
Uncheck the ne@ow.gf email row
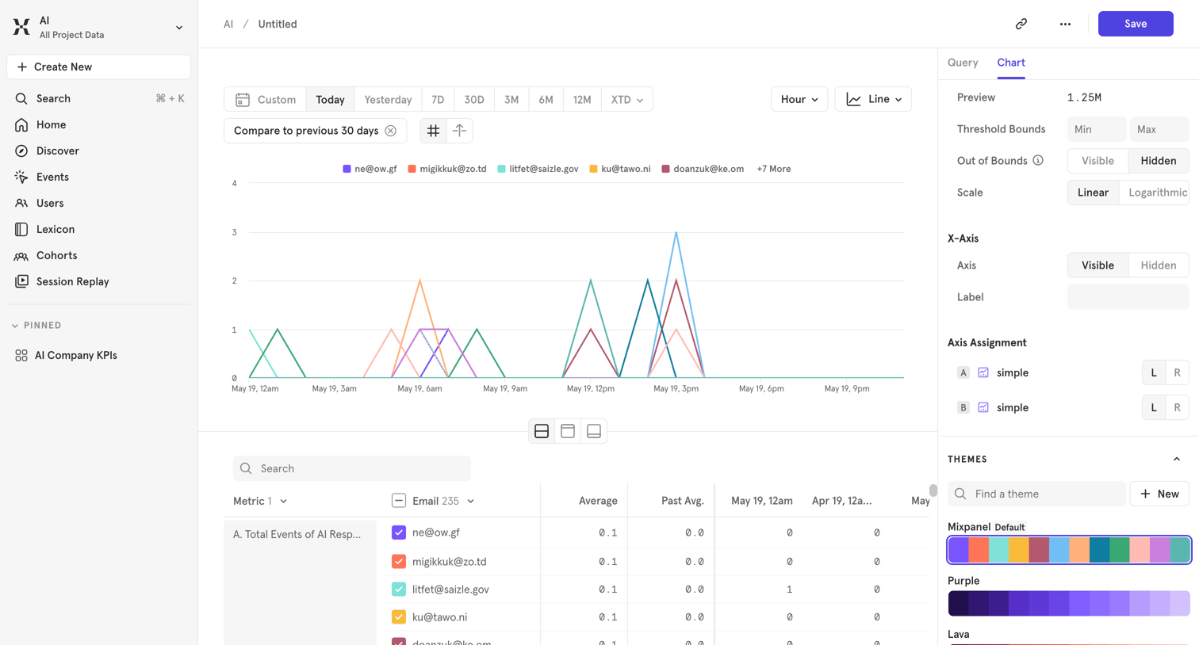tap(399, 532)
